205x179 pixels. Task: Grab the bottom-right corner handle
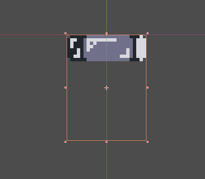pos(148,142)
